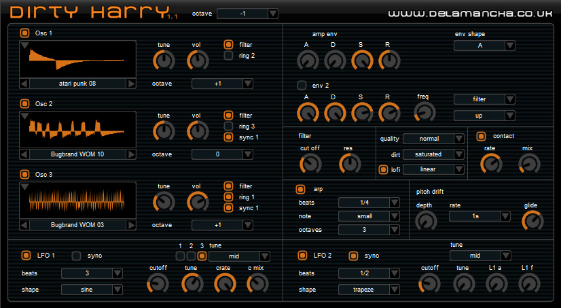
Task: Click the contact rate knob
Action: 491,164
